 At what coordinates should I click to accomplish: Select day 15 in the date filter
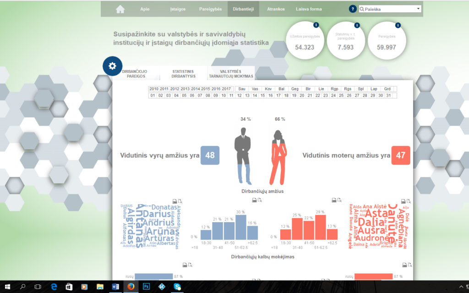click(x=262, y=96)
